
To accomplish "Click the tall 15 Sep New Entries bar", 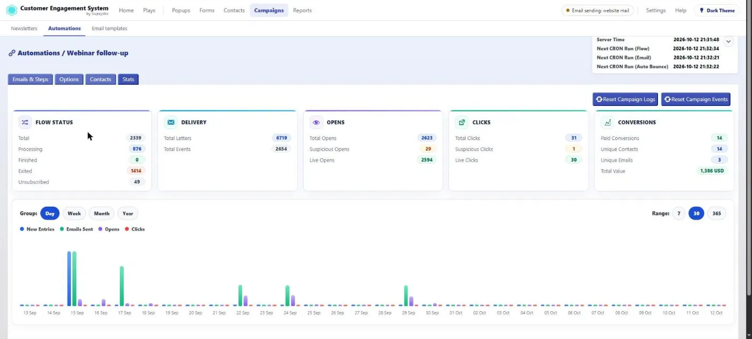I will (69, 278).
